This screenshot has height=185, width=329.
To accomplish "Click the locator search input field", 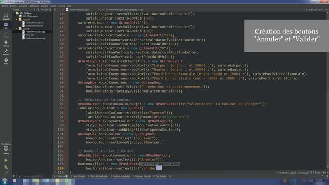I will pyautogui.click(x=34, y=176).
